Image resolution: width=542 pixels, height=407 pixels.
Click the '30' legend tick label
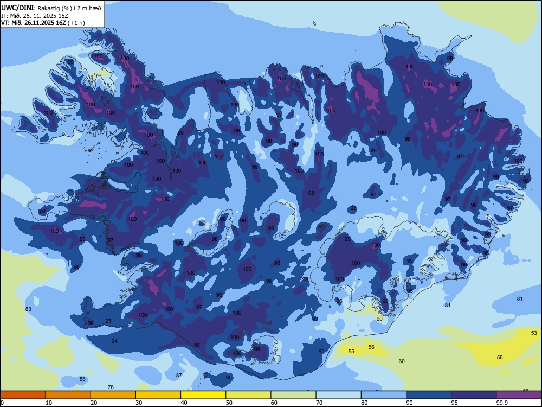pos(139,403)
